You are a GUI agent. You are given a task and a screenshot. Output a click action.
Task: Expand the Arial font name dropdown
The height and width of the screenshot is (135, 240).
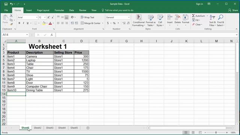click(37, 18)
